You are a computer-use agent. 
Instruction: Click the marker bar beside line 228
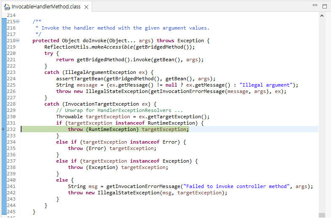[x=3, y=104]
